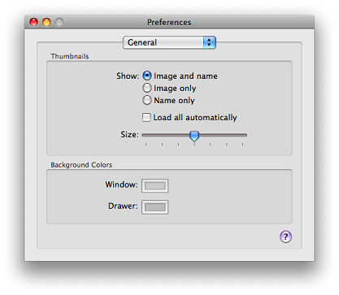The width and height of the screenshot is (339, 295).
Task: Click the "Background Colors" section label
Action: click(81, 165)
